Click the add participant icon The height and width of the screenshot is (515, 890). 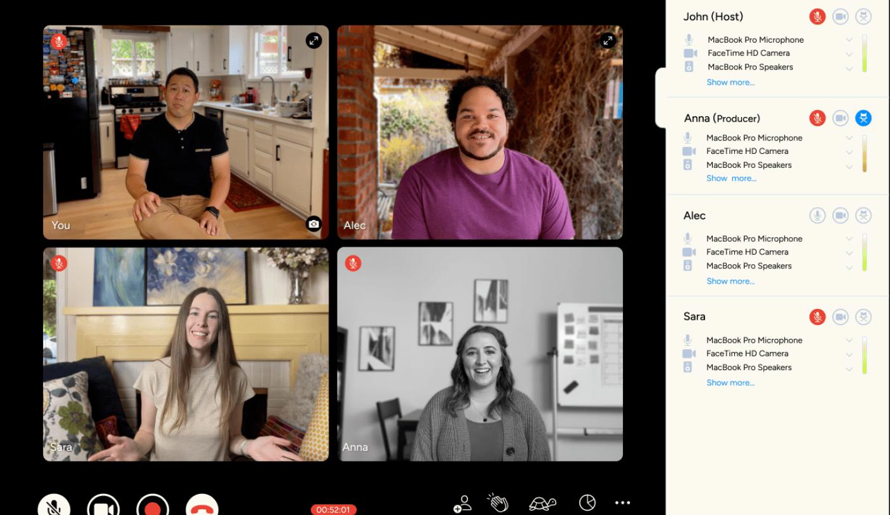point(462,504)
